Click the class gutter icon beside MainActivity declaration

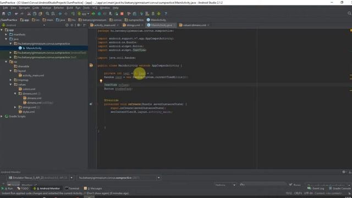[91, 65]
